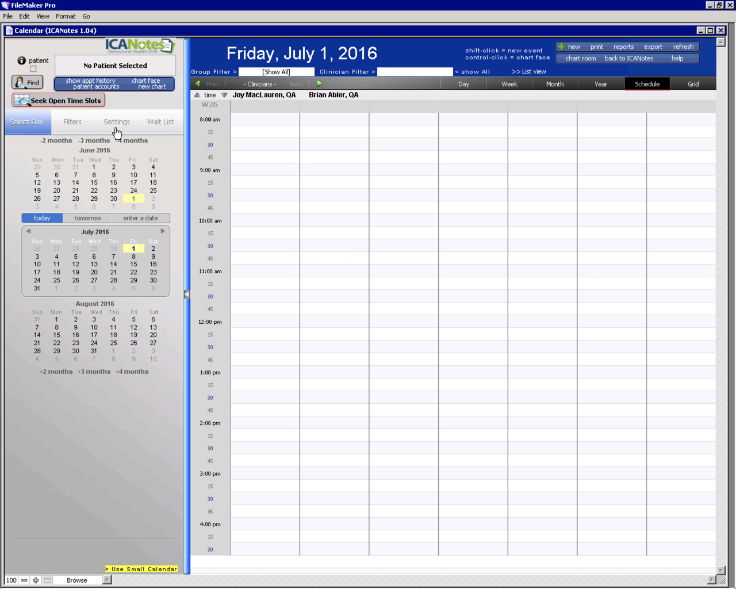
Task: Switch to small calendar view
Action: (x=141, y=569)
